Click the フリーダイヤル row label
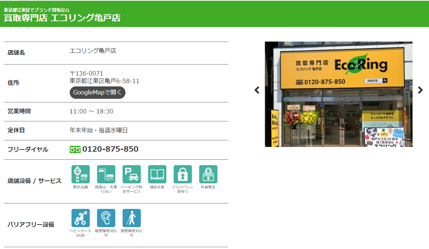This screenshot has height=249, width=429. click(28, 149)
